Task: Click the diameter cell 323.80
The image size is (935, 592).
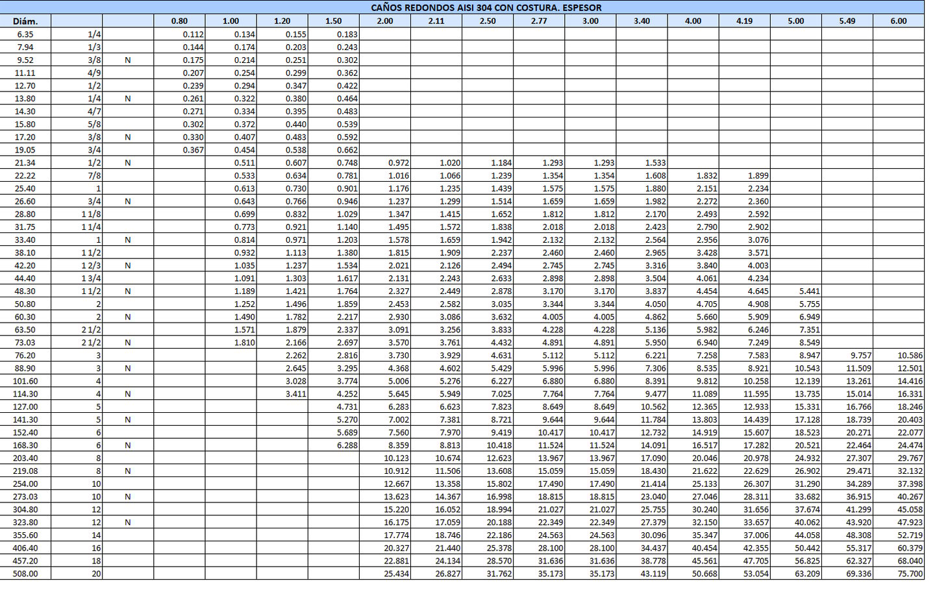Action: point(25,522)
